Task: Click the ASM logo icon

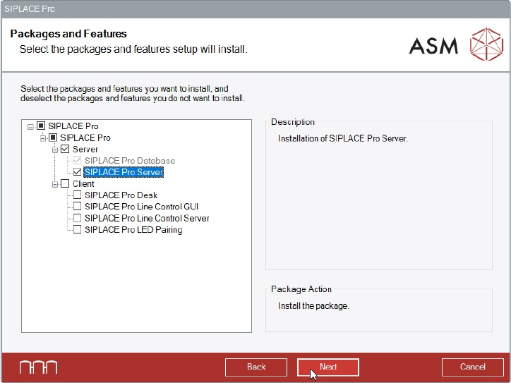Action: (486, 44)
